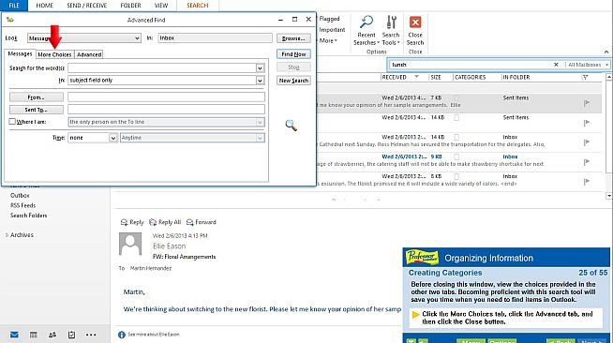Open the 'subject field only' dropdown
This screenshot has height=343, width=613.
coord(260,80)
